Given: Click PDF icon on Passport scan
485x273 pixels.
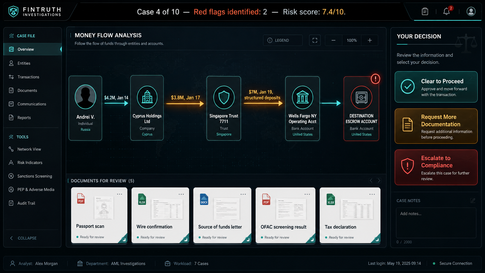Looking at the screenshot, I should pyautogui.click(x=81, y=199).
